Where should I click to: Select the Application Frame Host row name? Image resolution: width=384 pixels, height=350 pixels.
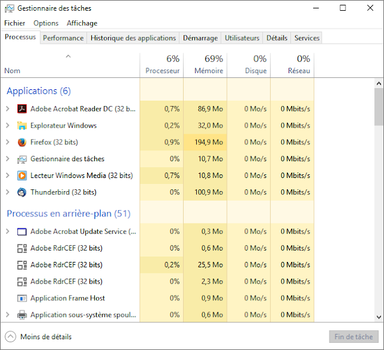tap(68, 298)
